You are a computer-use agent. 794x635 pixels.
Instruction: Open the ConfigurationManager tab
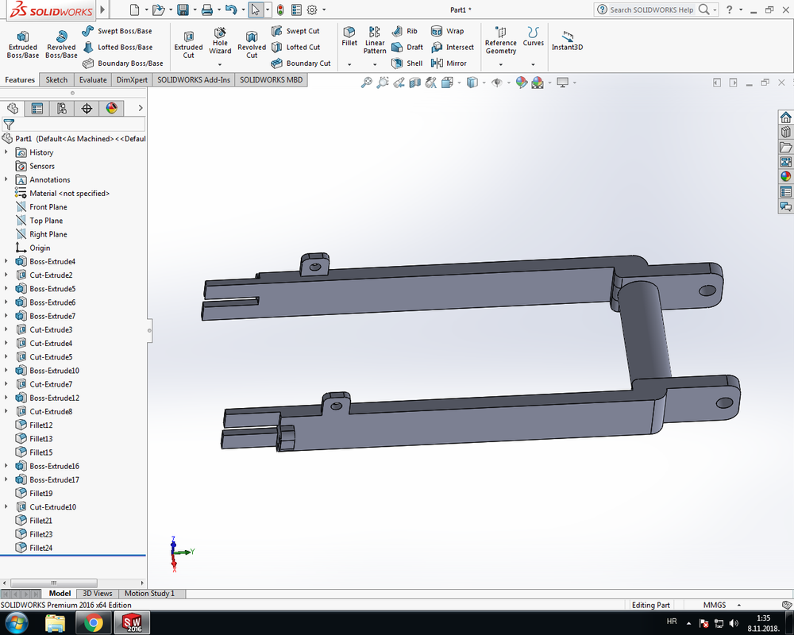pyautogui.click(x=62, y=109)
